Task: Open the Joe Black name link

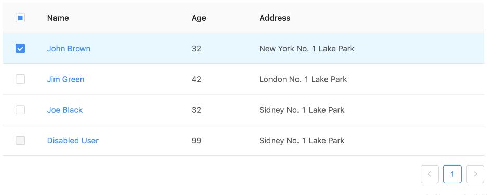Action: click(64, 110)
